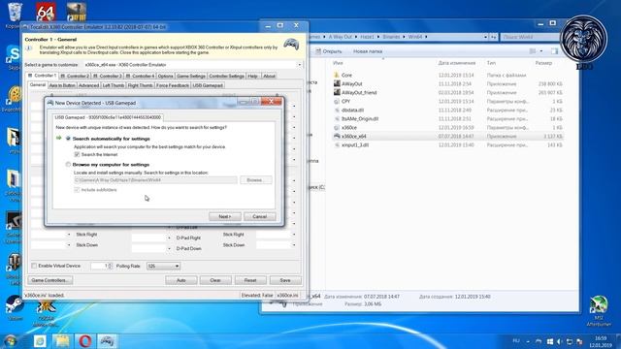This screenshot has width=621, height=349.
Task: Sort by the Дата изменения column header
Action: click(457, 63)
